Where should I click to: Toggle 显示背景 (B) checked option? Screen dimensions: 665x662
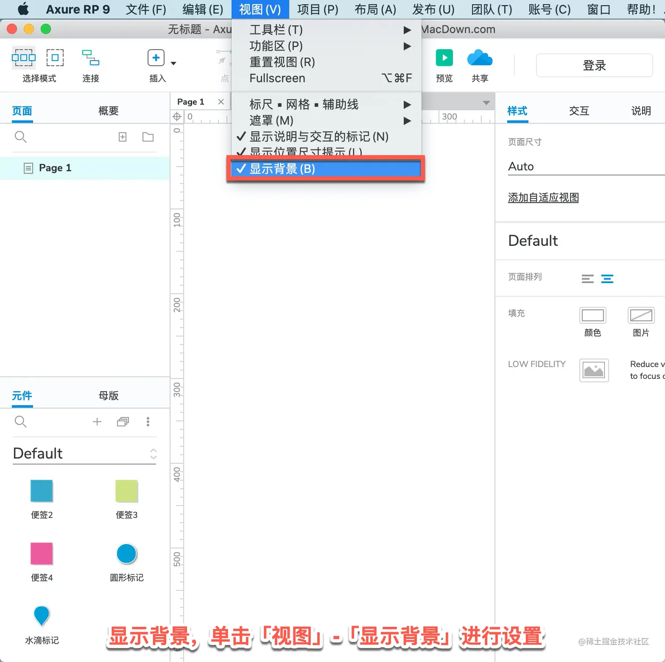coord(326,169)
